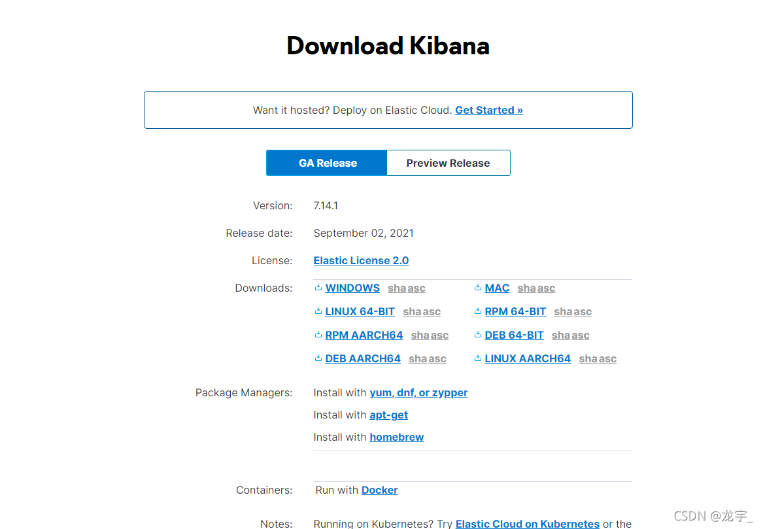Click the release date September 02, 2021
Screen dimensions: 763x529
364,233
